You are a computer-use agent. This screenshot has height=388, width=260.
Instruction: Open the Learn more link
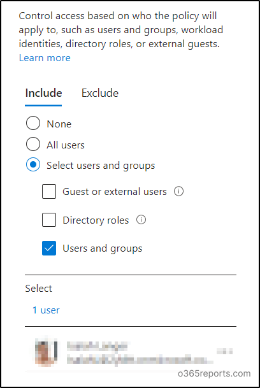45,58
